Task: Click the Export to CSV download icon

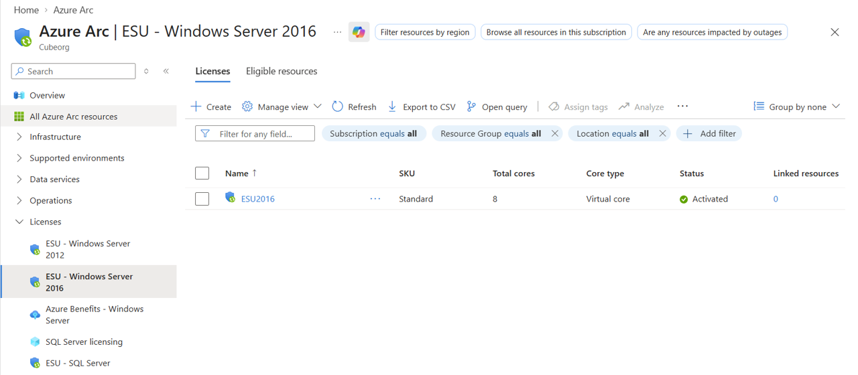Action: [x=392, y=106]
